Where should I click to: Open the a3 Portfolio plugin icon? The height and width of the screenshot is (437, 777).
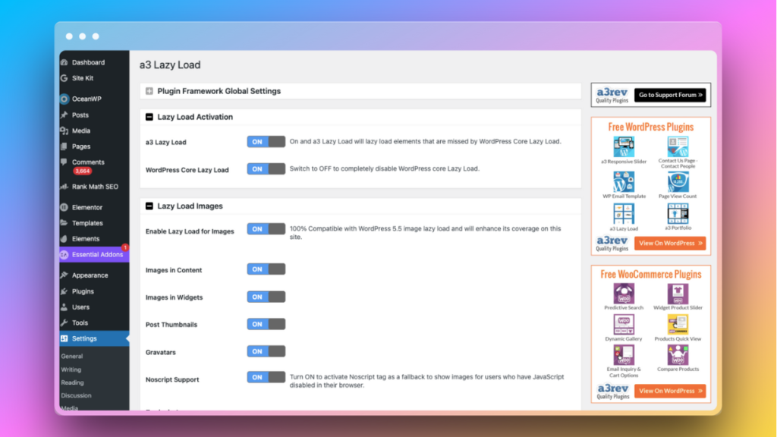(x=678, y=213)
